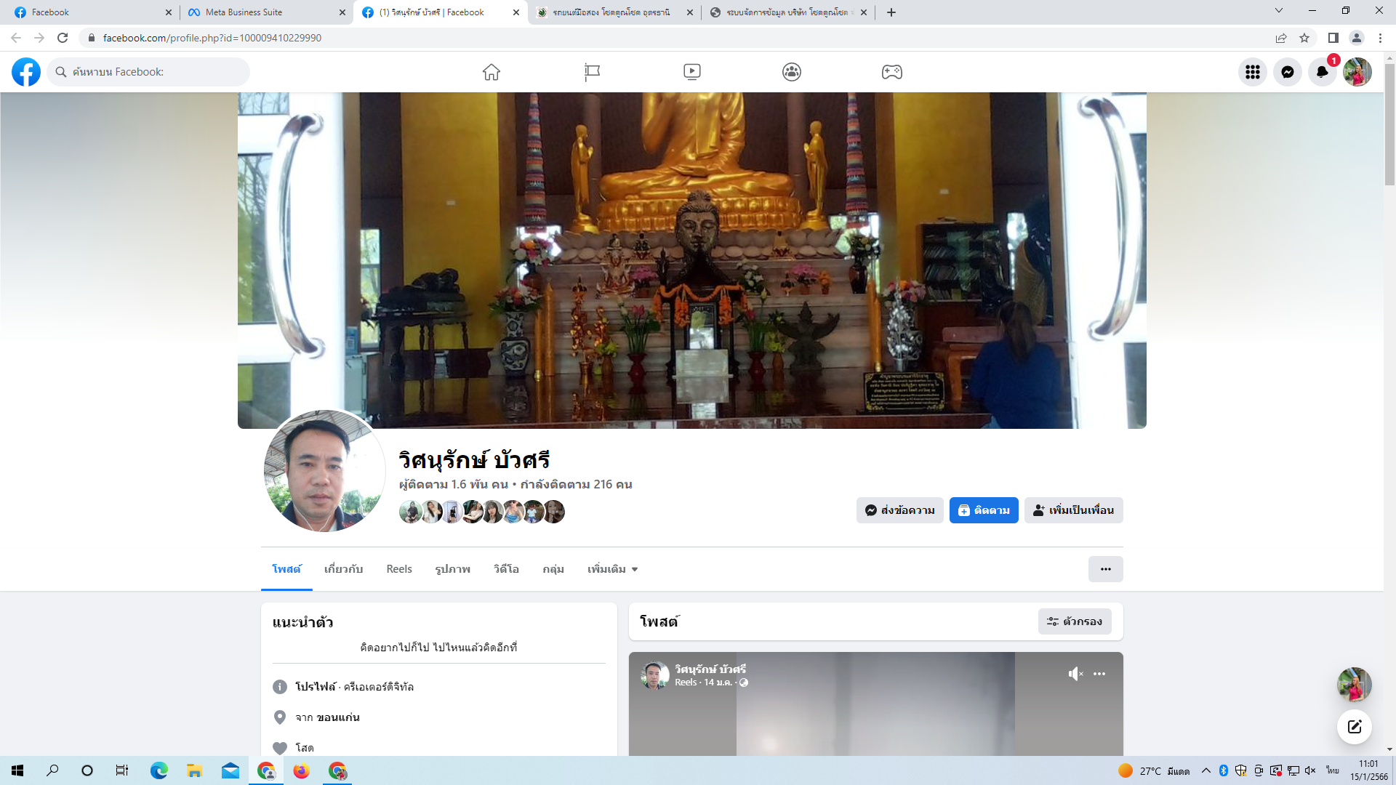Bookmark this page with star icon
Image resolution: width=1396 pixels, height=785 pixels.
(x=1304, y=38)
